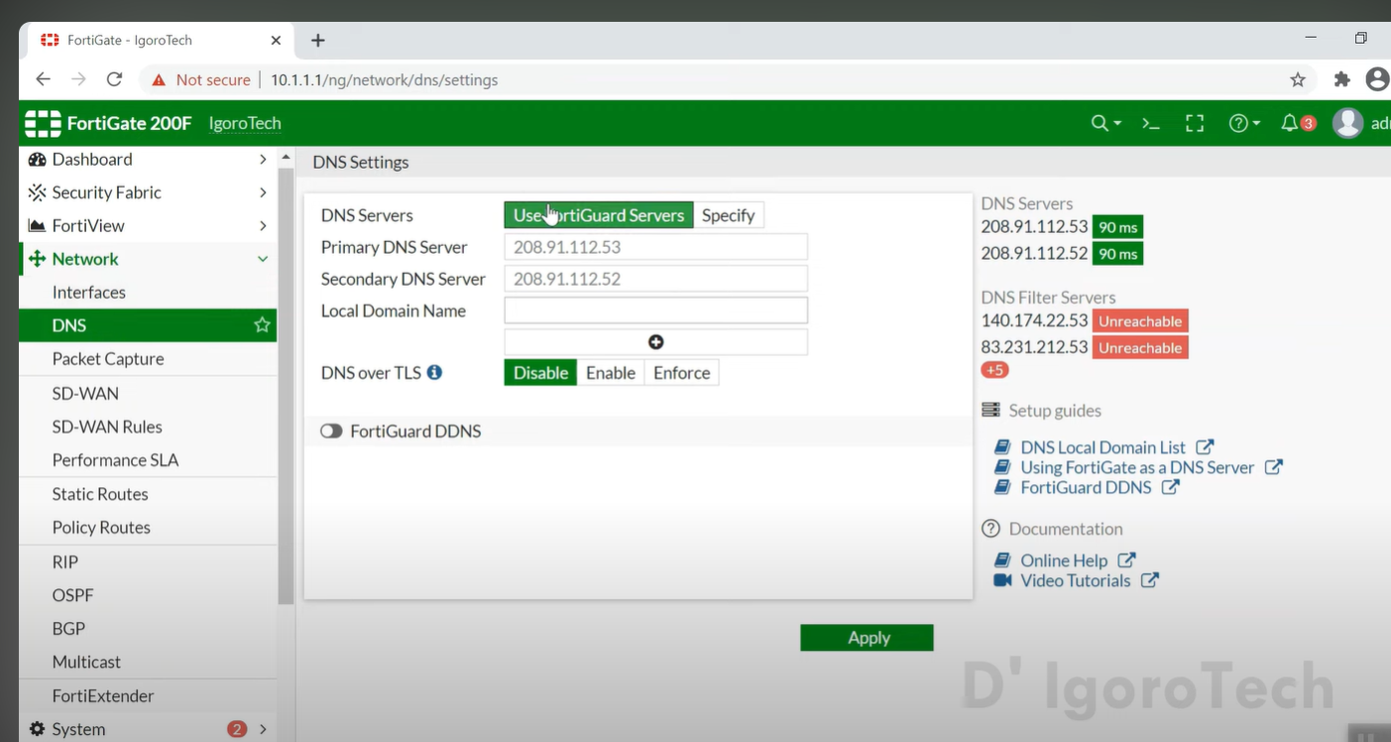
Task: Collapse the Network menu section
Action: [263, 259]
